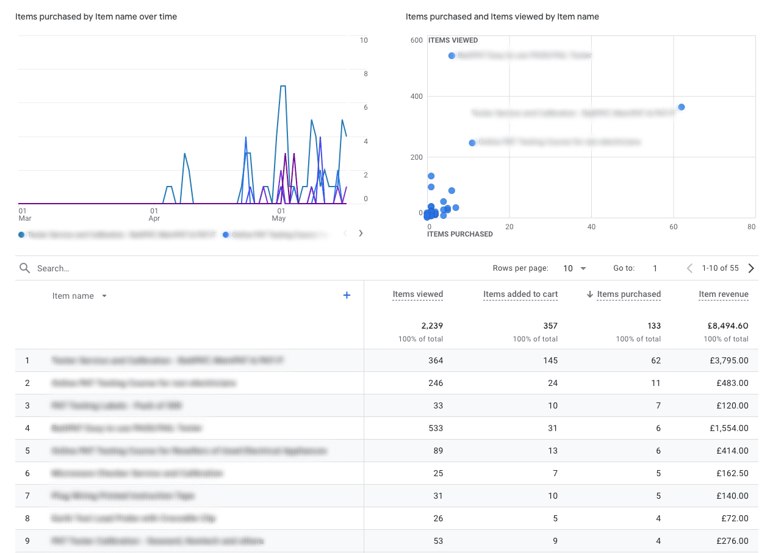
Task: Click row 1 added to cart 145
Action: click(x=550, y=360)
